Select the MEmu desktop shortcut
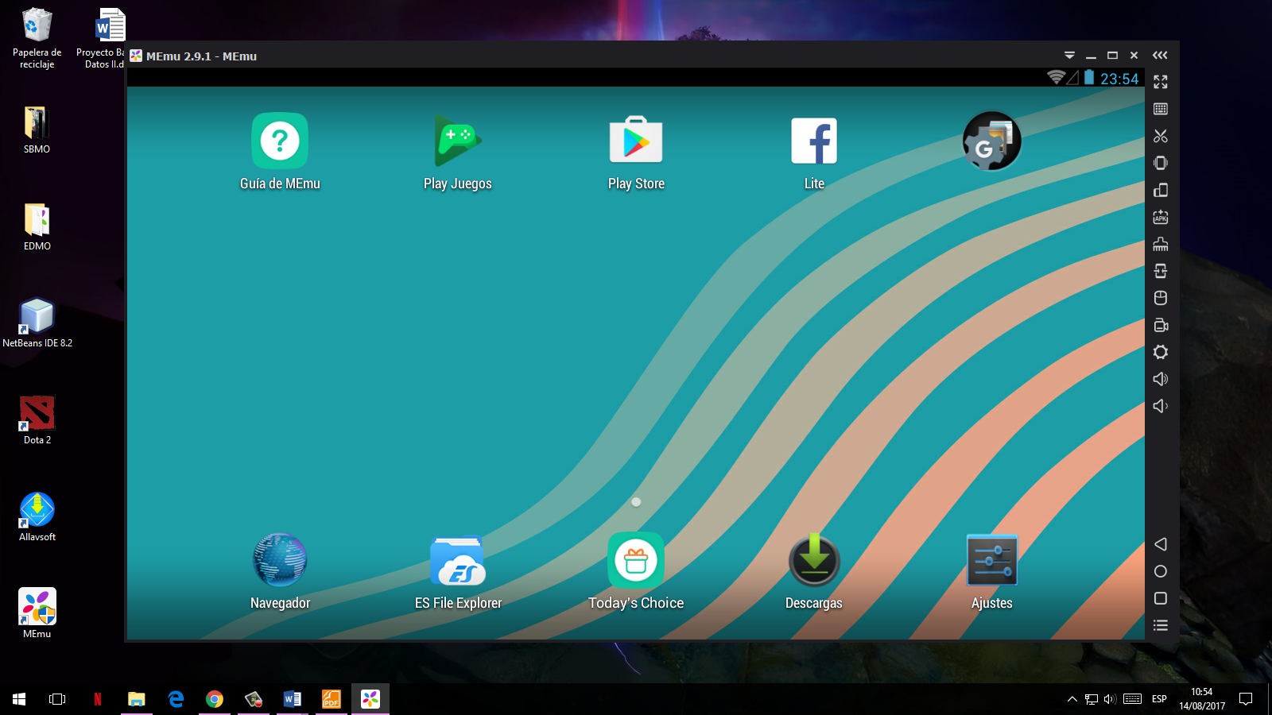The width and height of the screenshot is (1272, 715). click(x=37, y=613)
